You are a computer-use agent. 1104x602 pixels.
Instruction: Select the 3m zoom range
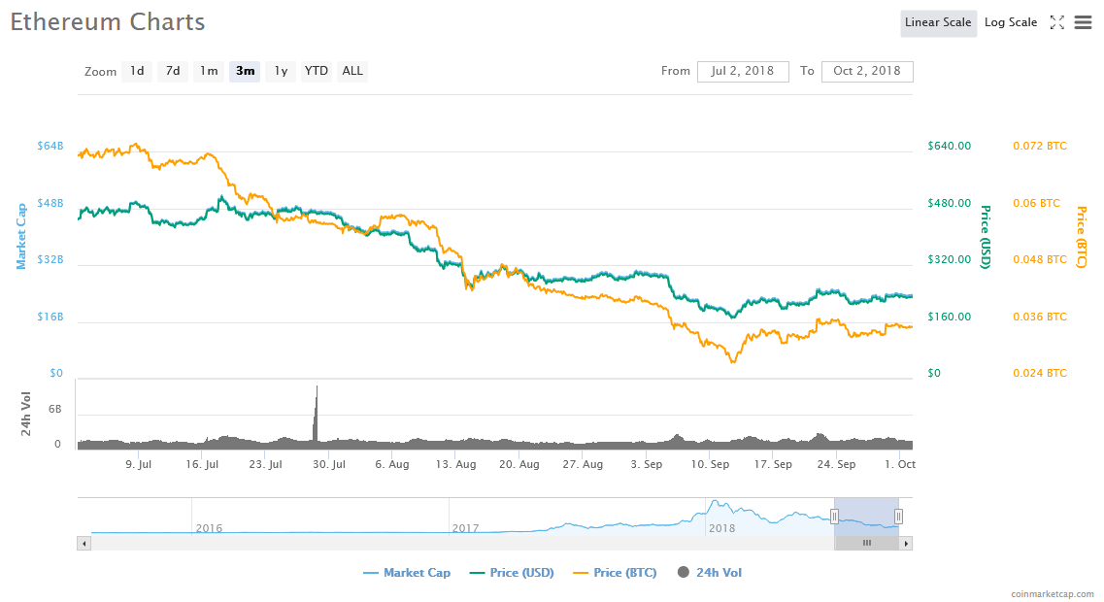point(245,71)
